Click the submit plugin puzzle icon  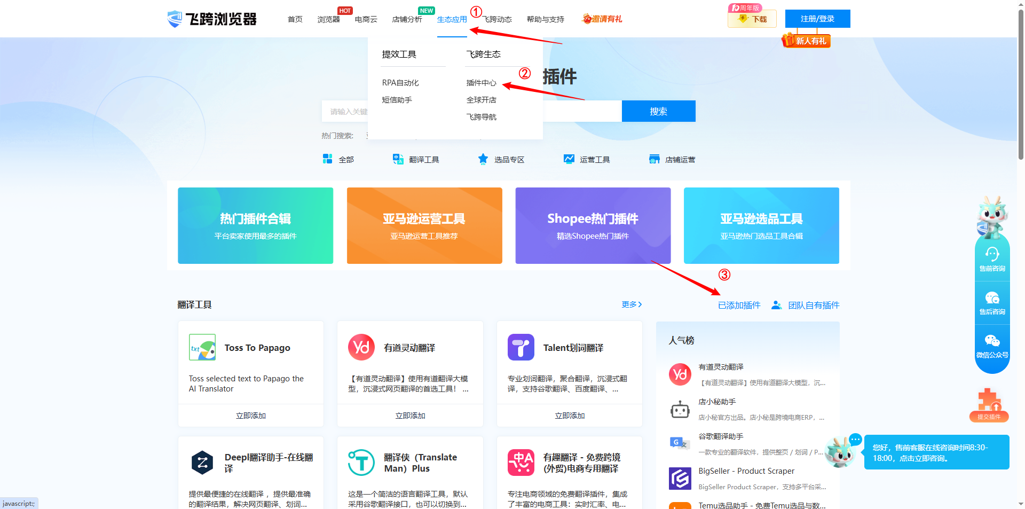[x=989, y=402]
